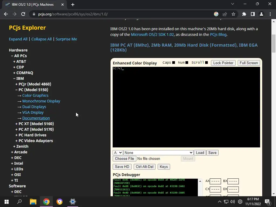
Task: View site information lock icon
Action: click(34, 14)
